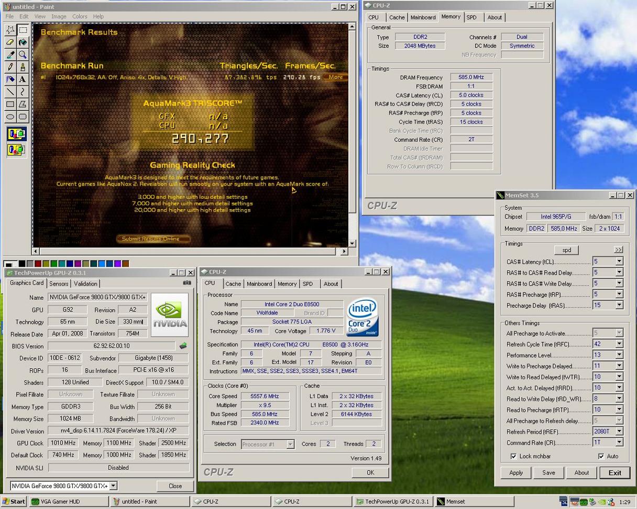Click the Apply button in MemSet
The height and width of the screenshot is (509, 637).
tap(516, 472)
